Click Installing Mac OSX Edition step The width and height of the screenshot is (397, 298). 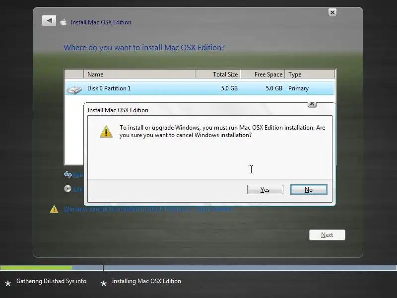coord(146,281)
